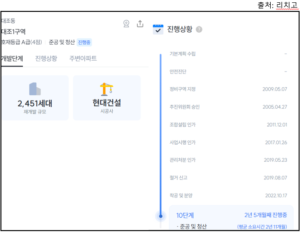This screenshot has width=301, height=232.
Task: Click the 진행중 status badge
Action: [x=84, y=42]
